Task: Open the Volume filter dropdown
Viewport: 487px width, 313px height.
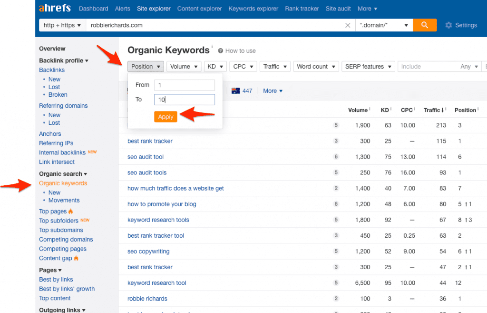Action: pyautogui.click(x=184, y=67)
